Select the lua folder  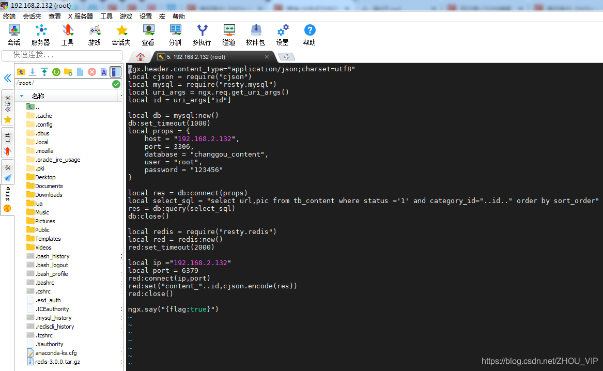[x=35, y=204]
